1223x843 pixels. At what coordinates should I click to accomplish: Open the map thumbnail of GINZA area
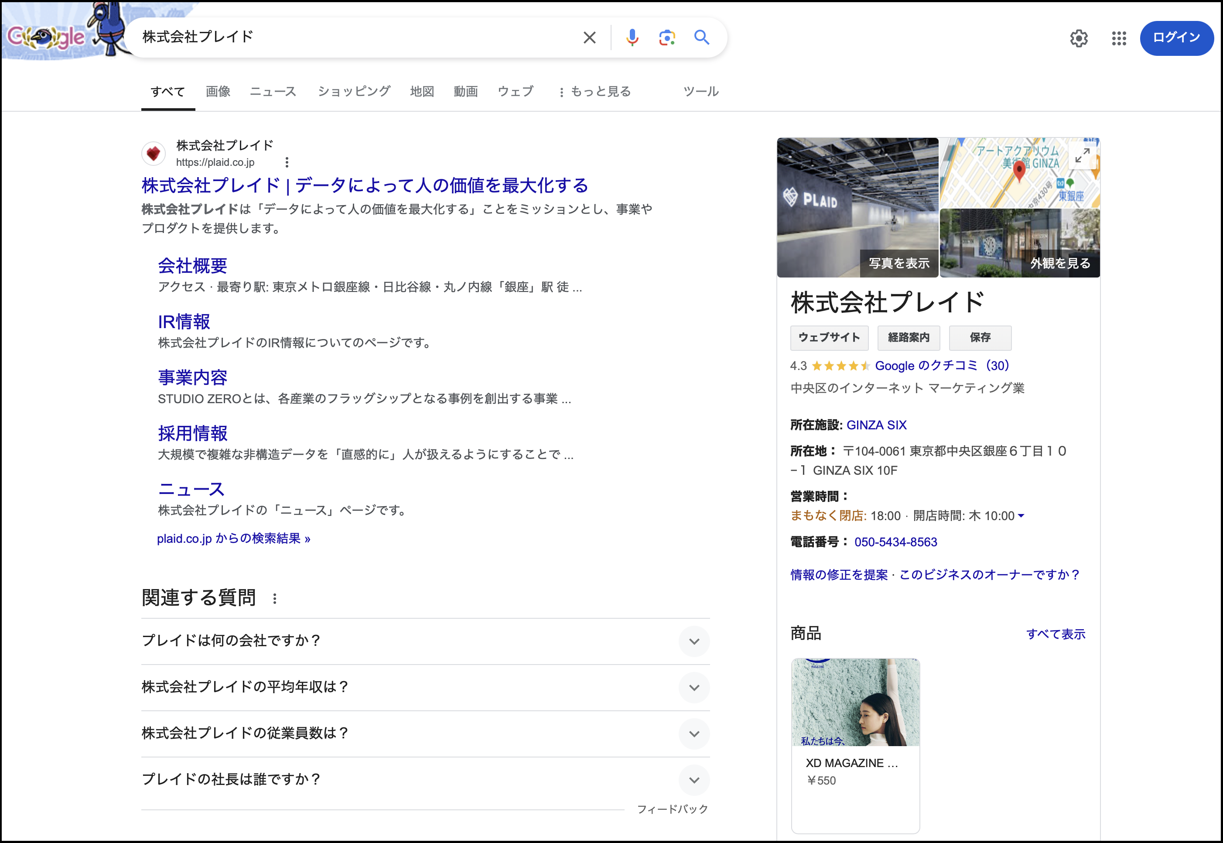point(1020,173)
